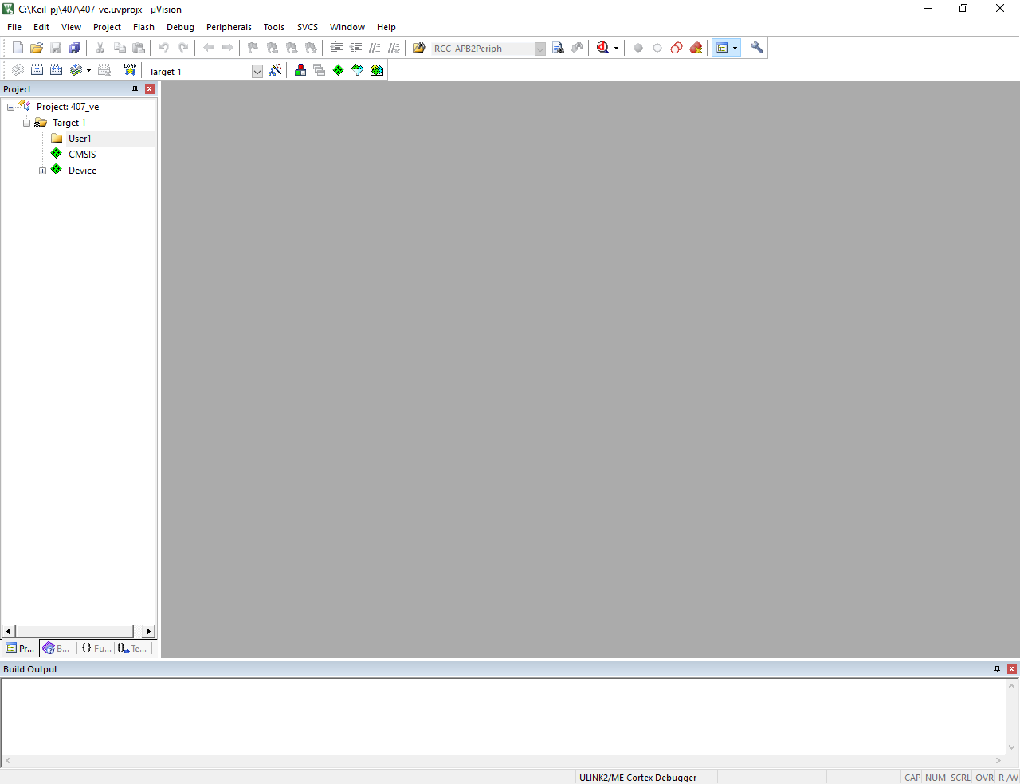This screenshot has width=1020, height=784.
Task: Collapse the Target 1 tree node
Action: [x=26, y=123]
